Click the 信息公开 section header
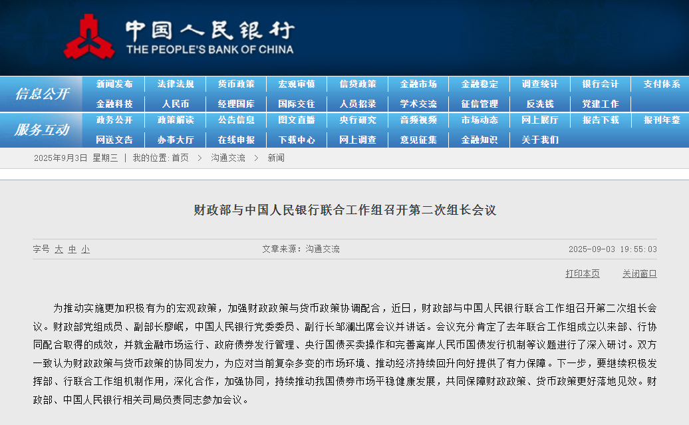Viewport: 689px width, 425px height. (42, 94)
